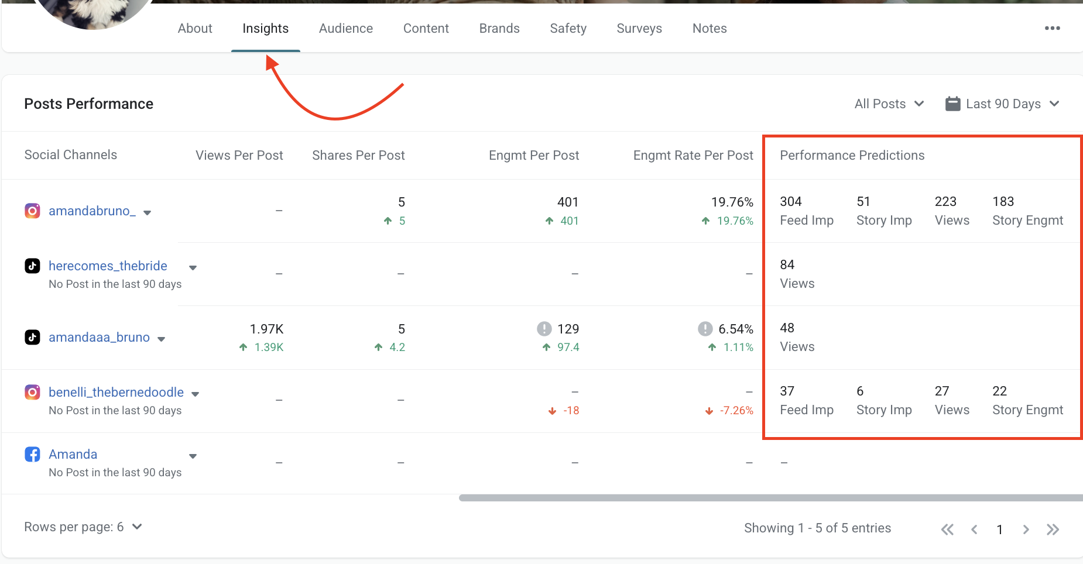Go to the first page double arrow
The width and height of the screenshot is (1083, 564).
click(947, 529)
